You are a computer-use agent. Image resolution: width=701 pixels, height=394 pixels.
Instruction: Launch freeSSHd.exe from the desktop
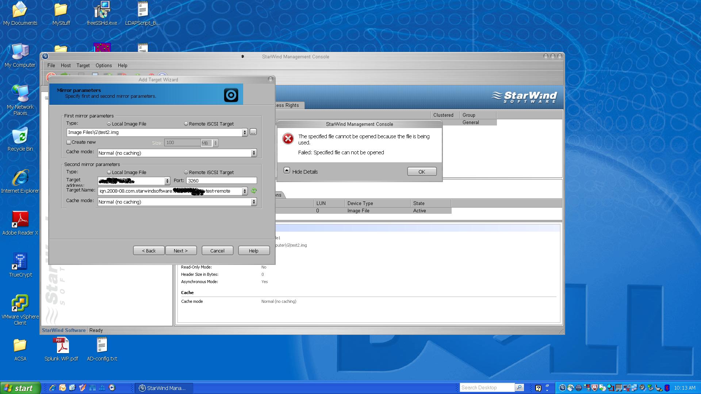click(x=102, y=13)
